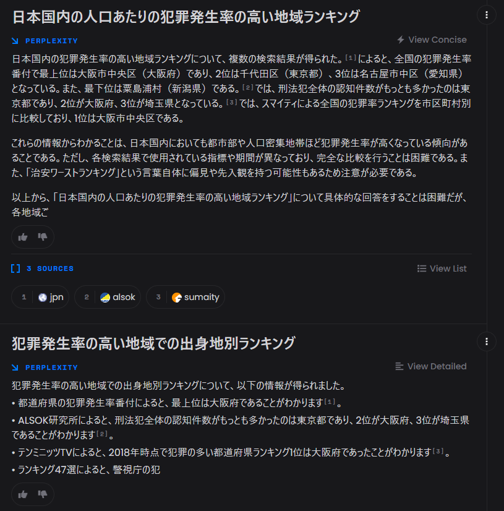Image resolution: width=504 pixels, height=511 pixels.
Task: Thumbs down the first Perplexity answer
Action: pos(43,237)
